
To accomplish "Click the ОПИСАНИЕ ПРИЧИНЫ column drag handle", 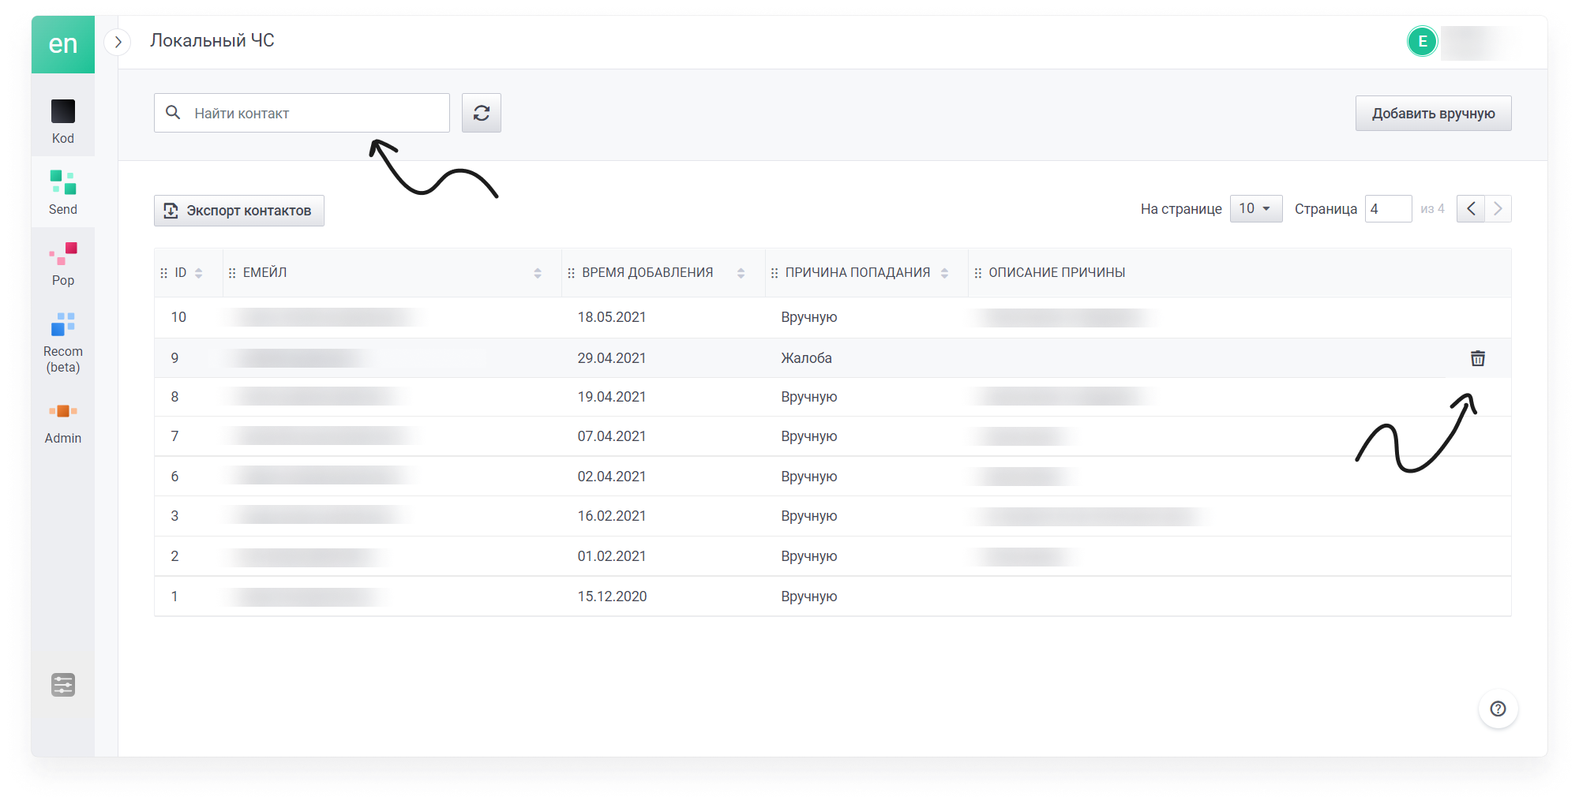I will point(978,273).
